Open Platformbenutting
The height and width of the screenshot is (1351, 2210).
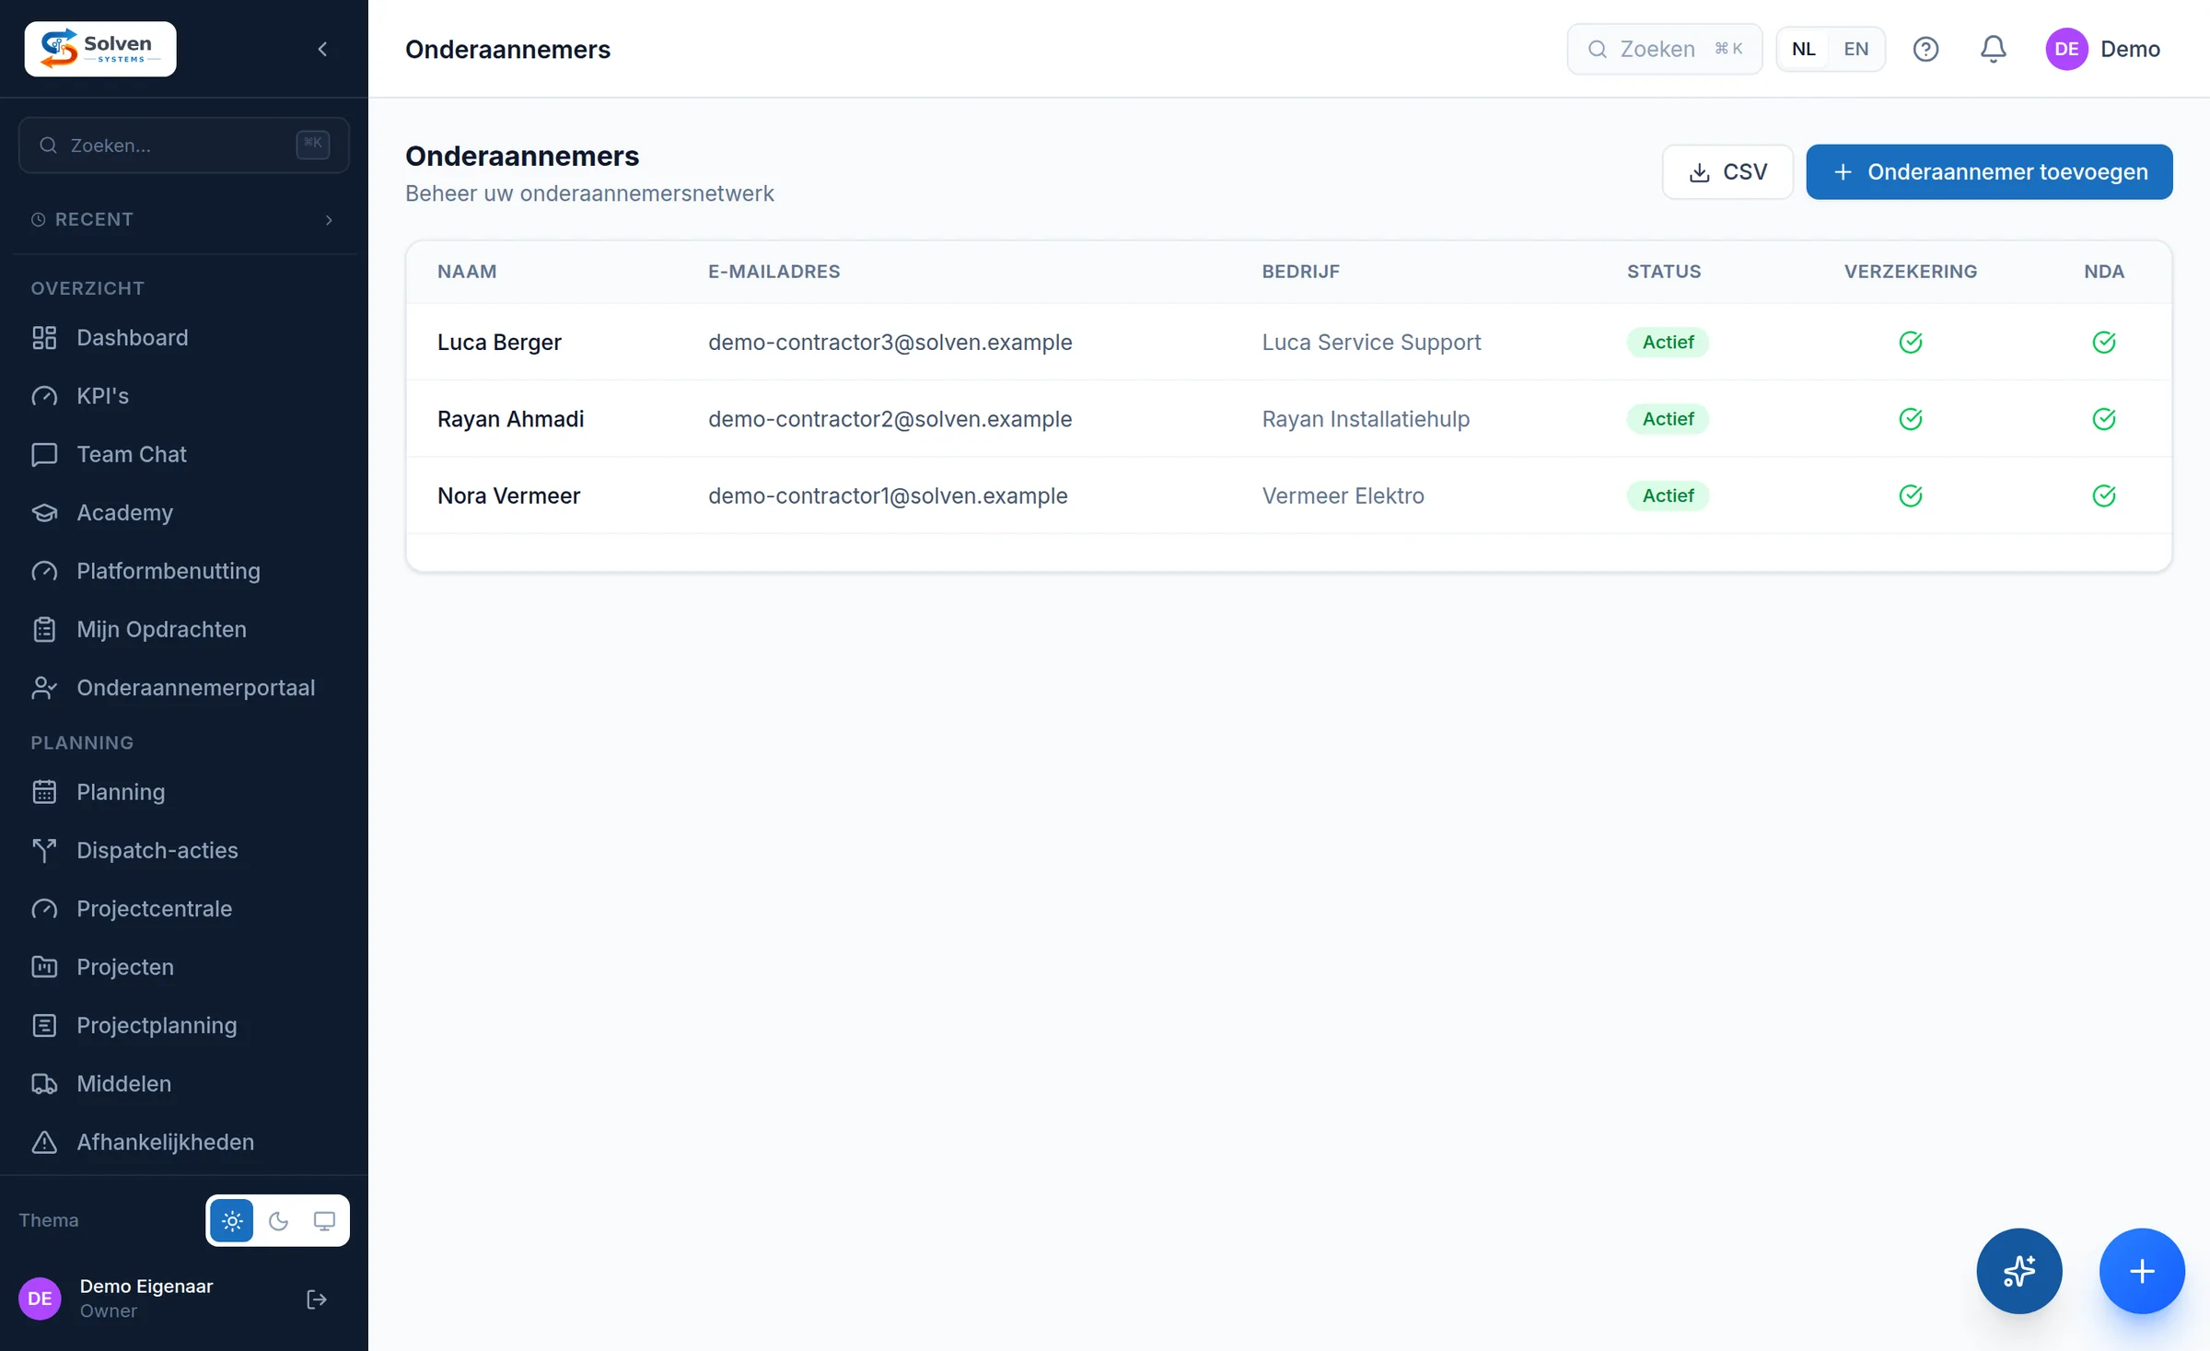(184, 571)
